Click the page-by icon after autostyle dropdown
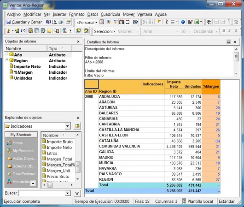The width and height of the screenshot is (244, 207). [x=102, y=22]
